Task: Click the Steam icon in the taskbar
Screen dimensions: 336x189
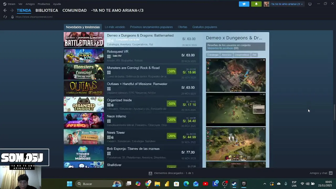Action: (x=234, y=184)
